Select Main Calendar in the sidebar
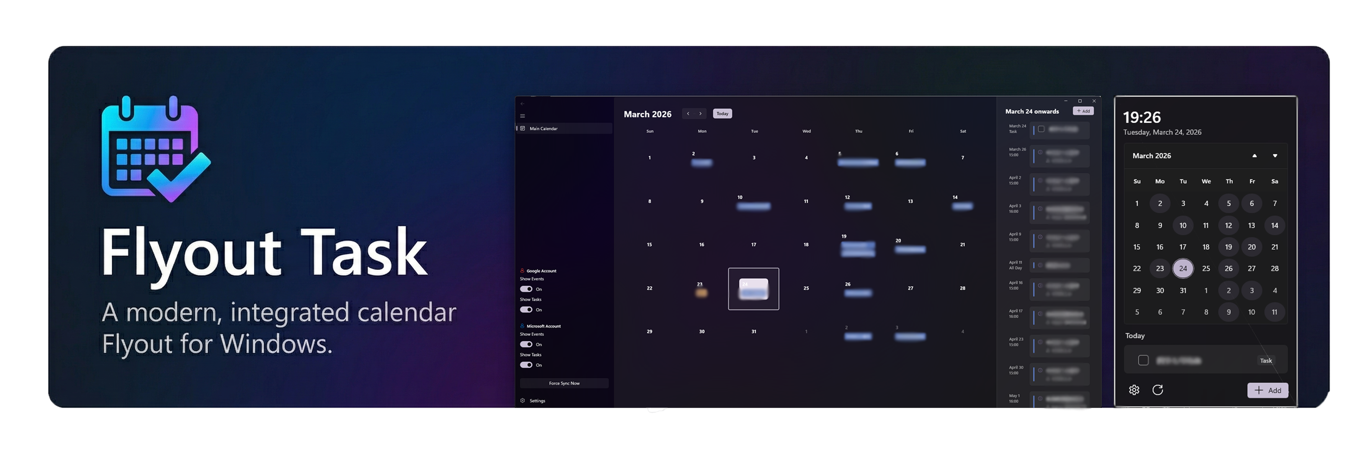Screen dimensions: 1372x453 (543, 129)
